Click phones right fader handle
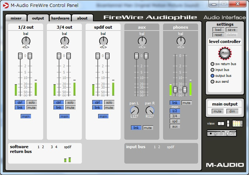 pyautogui.click(x=185, y=90)
